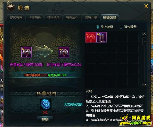153x127 pixels.
Task: Close the 锻造 window with the X
Action: point(146,6)
